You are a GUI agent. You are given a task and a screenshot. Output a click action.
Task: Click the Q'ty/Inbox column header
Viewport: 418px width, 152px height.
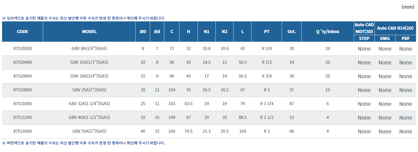tap(328, 31)
